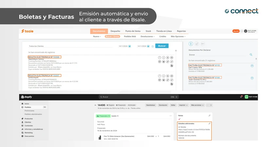Viewport: 262px width, 147px height.
Task: Click the Shopify back arrow beside order 14496
Action: tap(95, 105)
